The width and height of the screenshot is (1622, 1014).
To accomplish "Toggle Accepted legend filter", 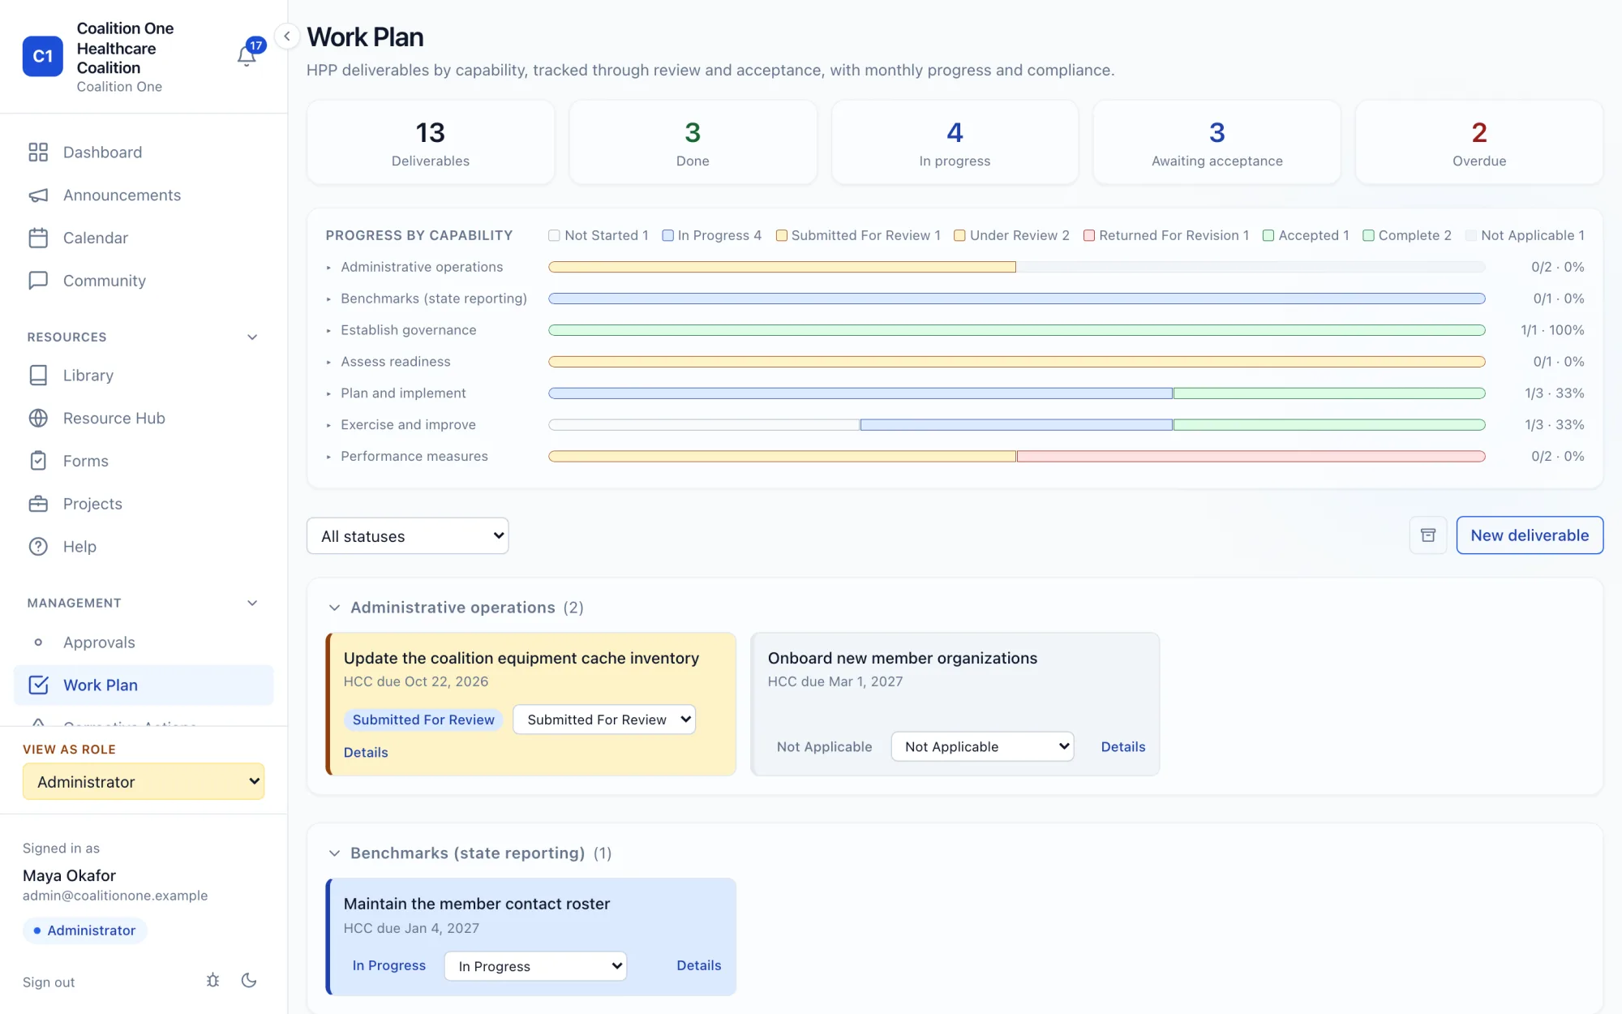I will coord(1306,235).
